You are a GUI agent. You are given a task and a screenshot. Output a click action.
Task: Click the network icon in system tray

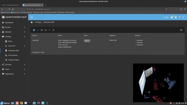179,103
